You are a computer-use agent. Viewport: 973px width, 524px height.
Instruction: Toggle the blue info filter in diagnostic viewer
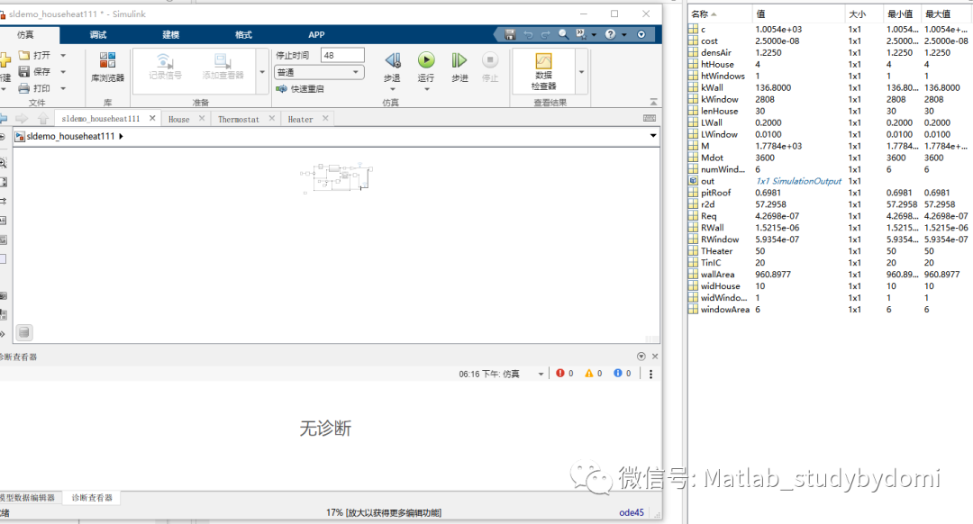pos(617,374)
